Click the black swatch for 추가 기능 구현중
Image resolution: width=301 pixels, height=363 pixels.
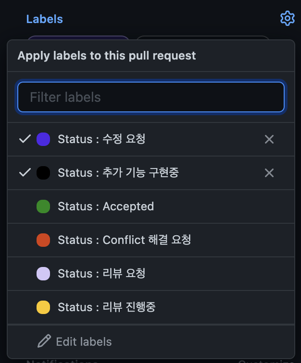[43, 173]
